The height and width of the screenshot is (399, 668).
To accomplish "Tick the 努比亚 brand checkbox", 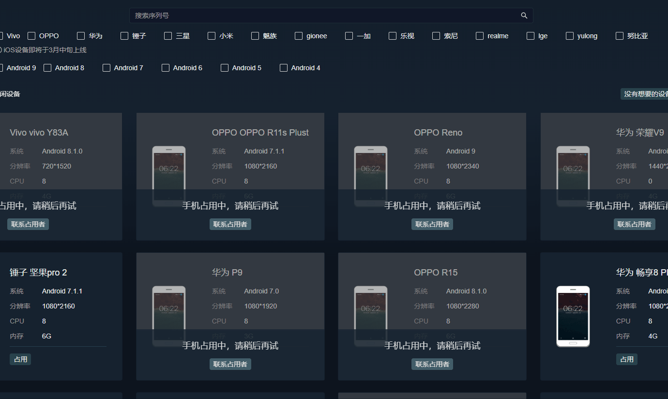I will [x=620, y=36].
